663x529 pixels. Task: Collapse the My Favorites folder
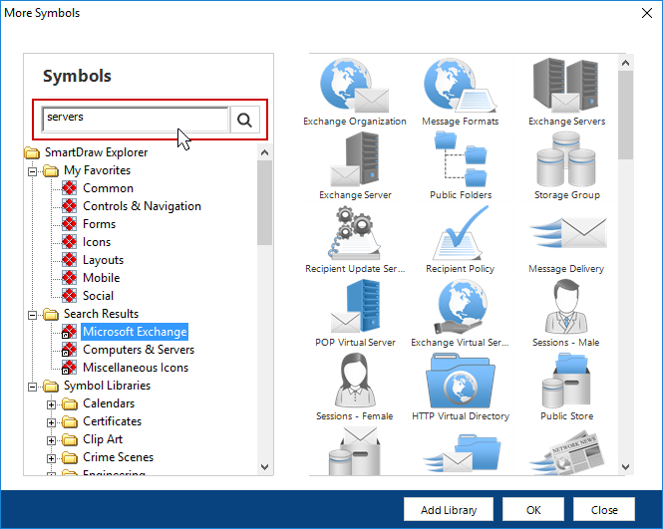click(33, 170)
